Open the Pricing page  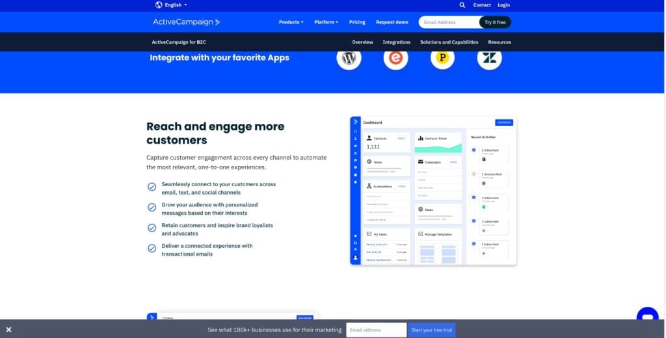pyautogui.click(x=357, y=22)
